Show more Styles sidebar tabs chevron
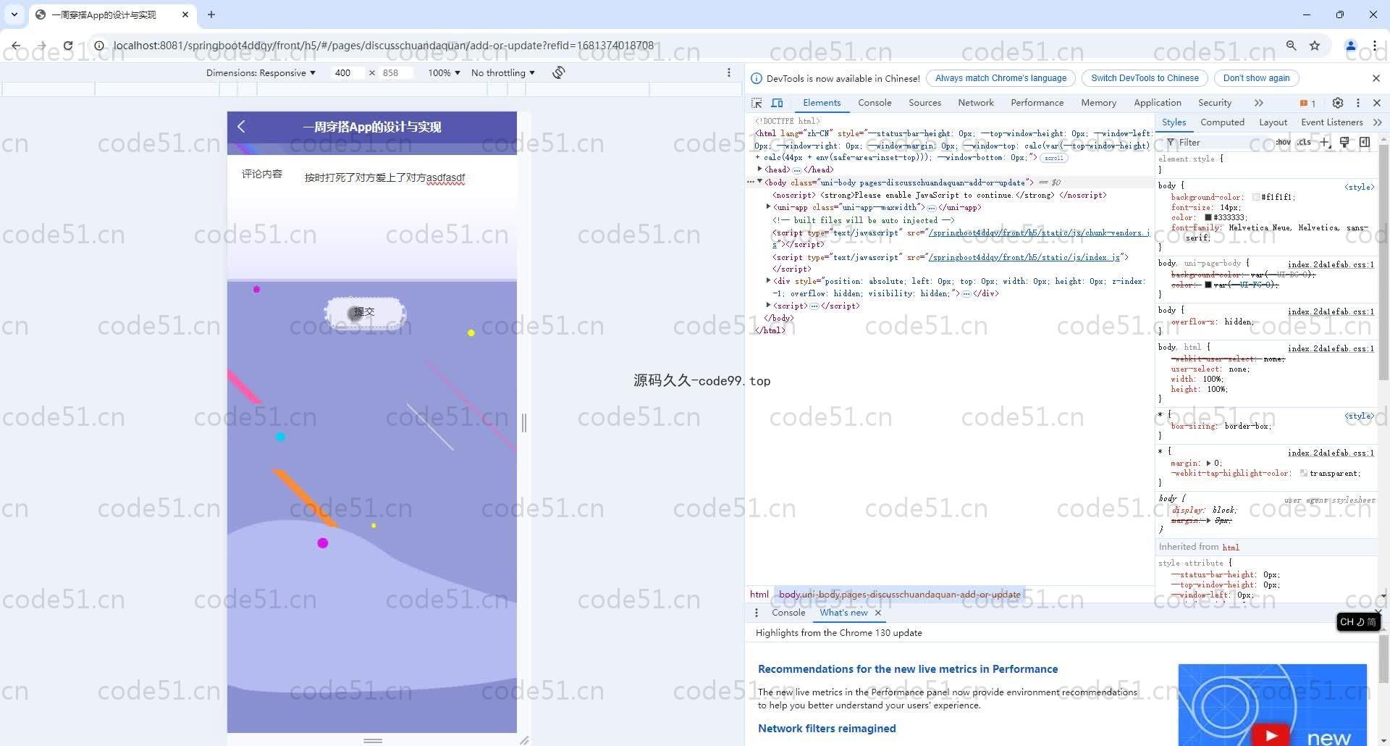This screenshot has height=746, width=1390. point(1377,122)
